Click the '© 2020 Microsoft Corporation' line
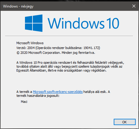The height and width of the screenshot is (129, 139). point(56,53)
